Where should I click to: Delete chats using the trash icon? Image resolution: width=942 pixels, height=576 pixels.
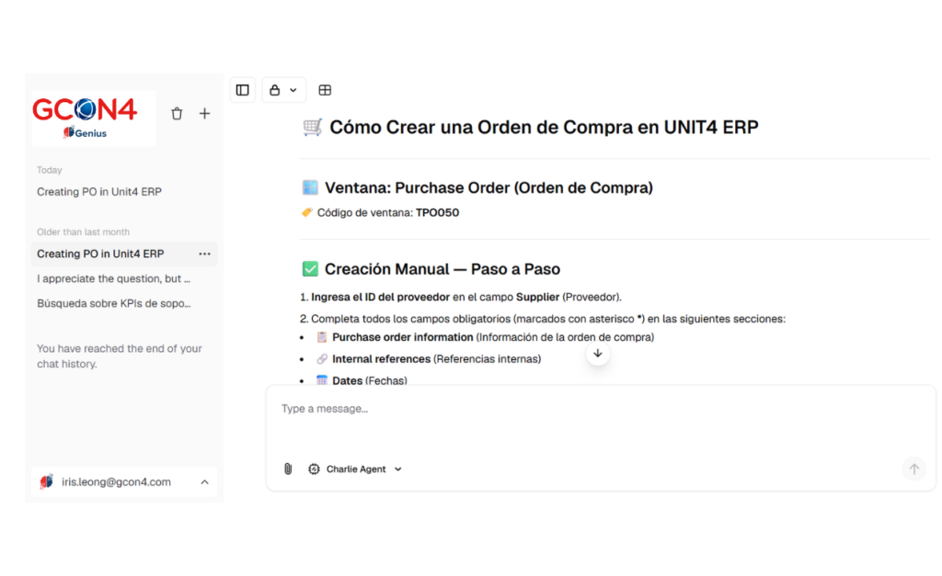coord(177,113)
